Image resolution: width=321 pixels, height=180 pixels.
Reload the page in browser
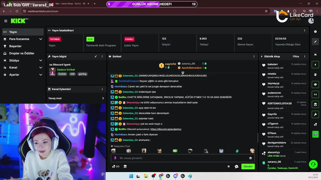coord(17,11)
